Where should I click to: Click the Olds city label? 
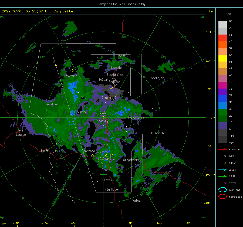(103, 113)
